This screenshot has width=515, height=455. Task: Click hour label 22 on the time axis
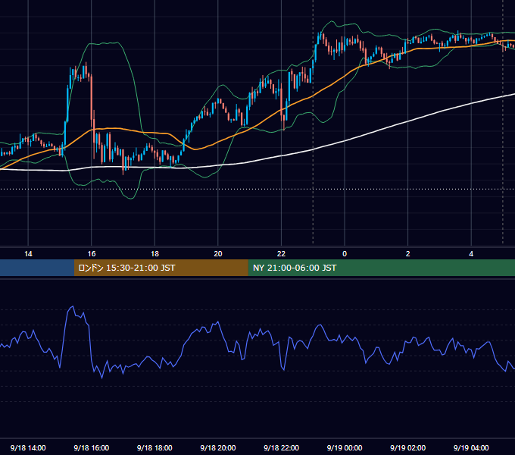coord(281,254)
